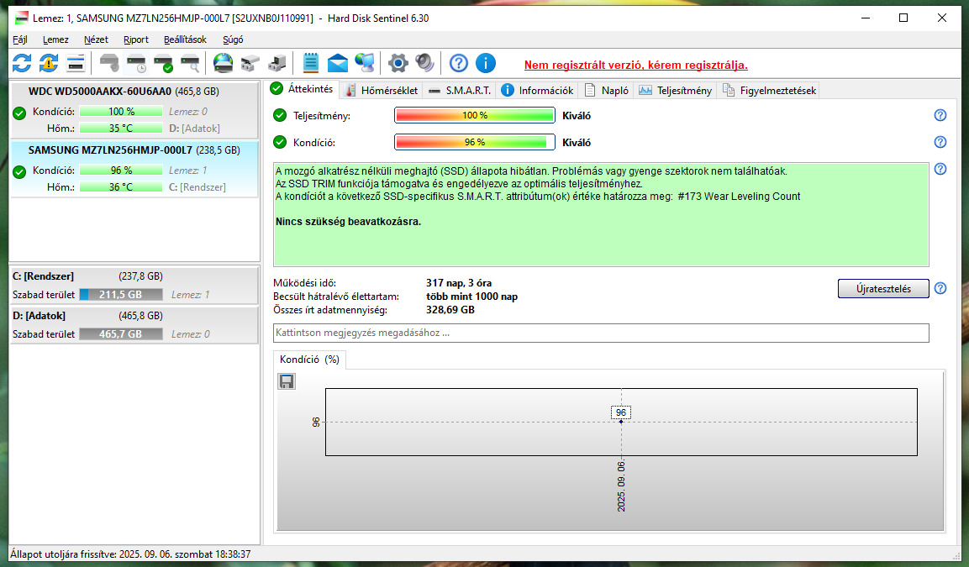Open the Riport menu
The width and height of the screenshot is (969, 567).
(x=136, y=39)
